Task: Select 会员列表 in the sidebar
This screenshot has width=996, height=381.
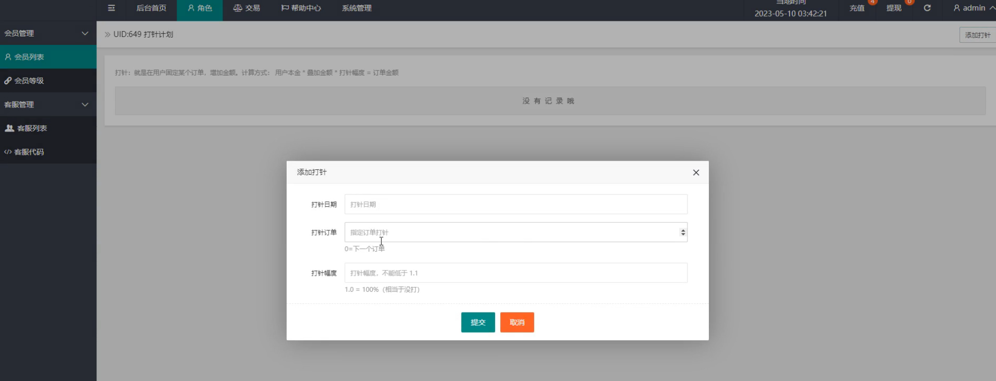Action: coord(29,57)
